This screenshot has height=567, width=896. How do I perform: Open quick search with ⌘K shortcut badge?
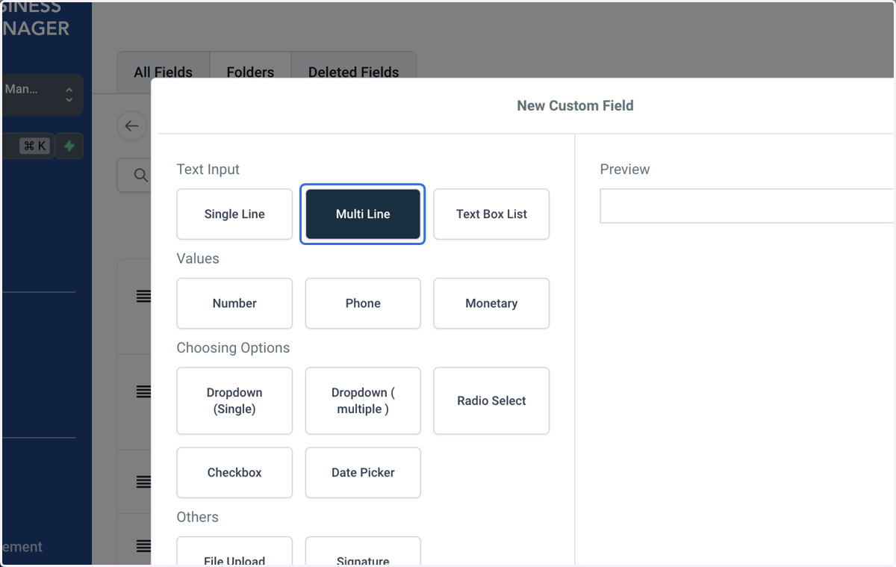[x=35, y=146]
